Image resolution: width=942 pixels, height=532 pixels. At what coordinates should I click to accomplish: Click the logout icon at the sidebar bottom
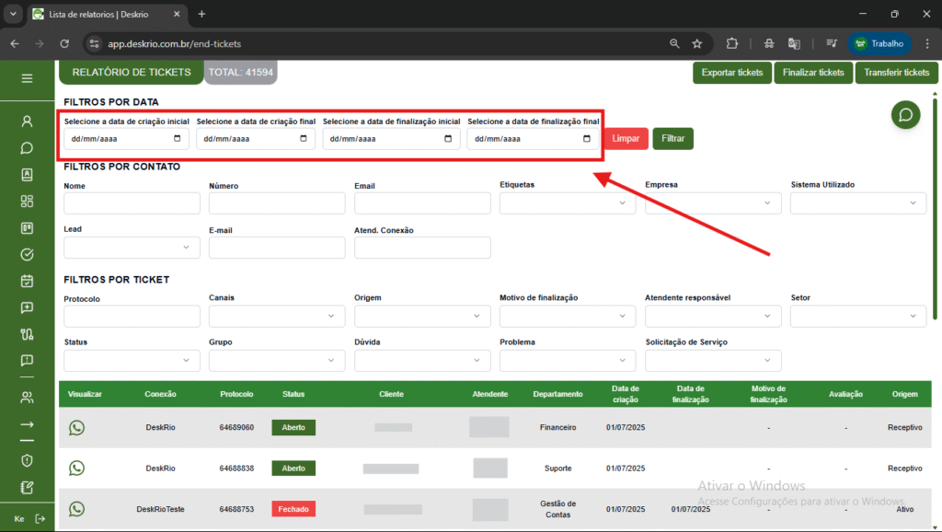pos(40,519)
